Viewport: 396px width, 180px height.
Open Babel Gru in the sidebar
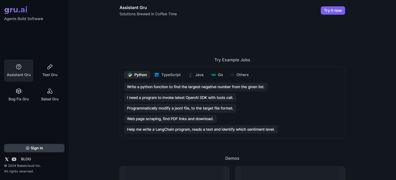(x=50, y=95)
